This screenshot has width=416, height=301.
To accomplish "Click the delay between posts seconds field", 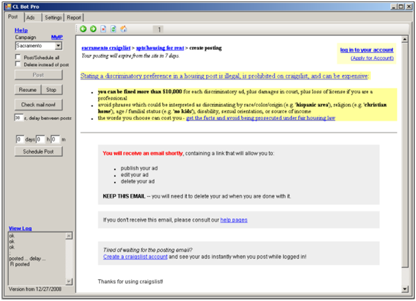I will coord(19,118).
